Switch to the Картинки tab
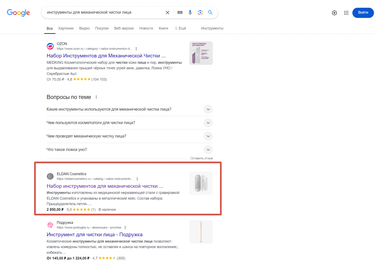375x267 pixels. pyautogui.click(x=66, y=28)
